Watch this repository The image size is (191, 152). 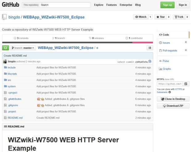point(141,17)
